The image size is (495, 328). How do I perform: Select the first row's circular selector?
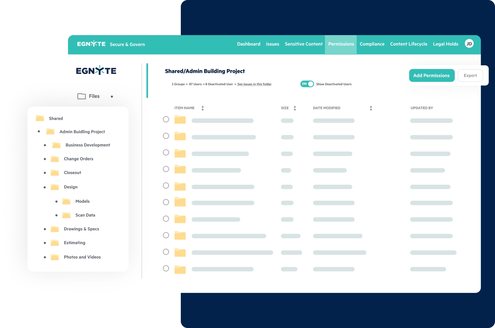pyautogui.click(x=166, y=119)
